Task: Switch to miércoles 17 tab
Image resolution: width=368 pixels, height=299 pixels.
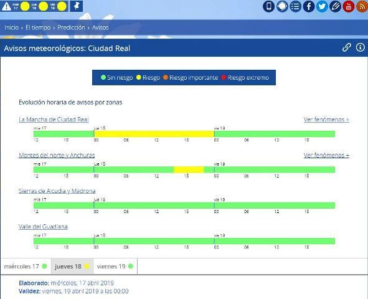Action: click(x=26, y=267)
